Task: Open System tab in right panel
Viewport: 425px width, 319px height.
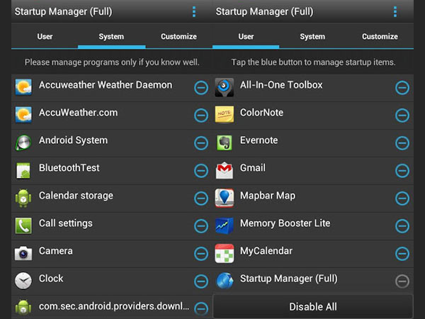Action: coord(312,36)
